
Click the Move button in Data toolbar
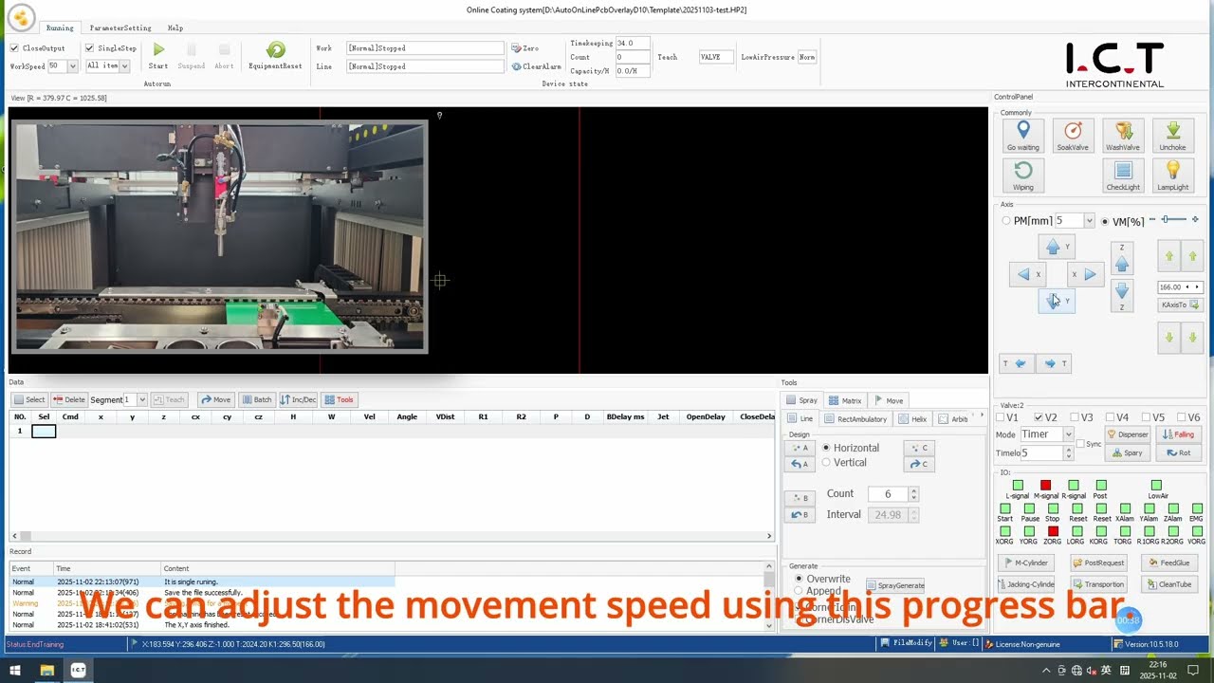(216, 399)
